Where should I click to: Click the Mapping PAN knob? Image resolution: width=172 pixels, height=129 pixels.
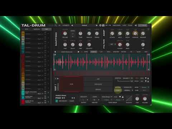tap(65, 45)
